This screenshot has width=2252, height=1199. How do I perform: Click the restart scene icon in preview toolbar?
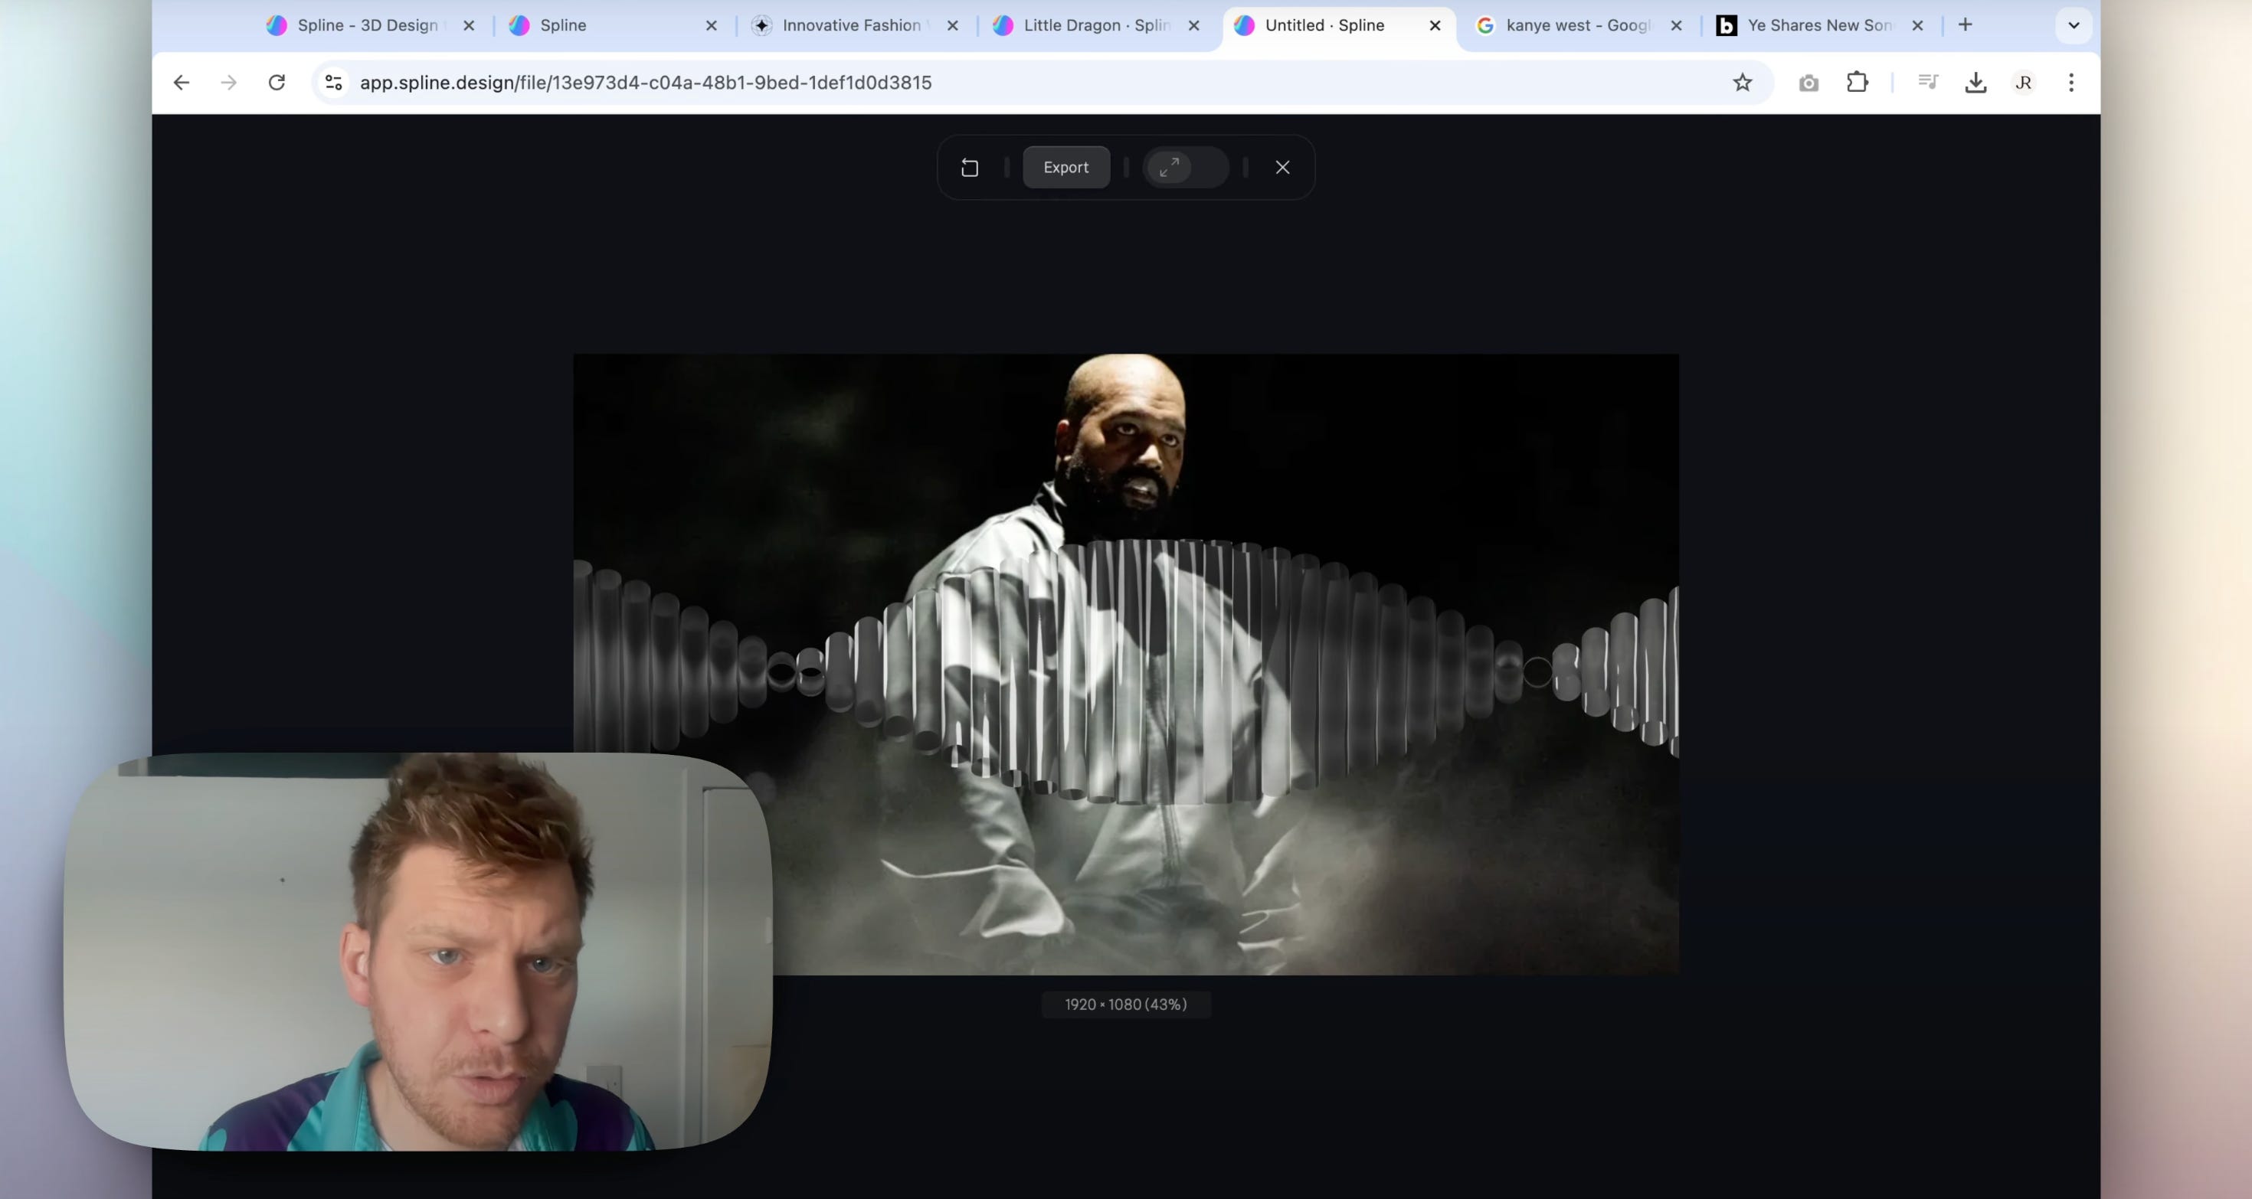click(x=970, y=168)
